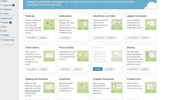This screenshot has height=100, width=179.
Task: Click the Gravatar Hovercards title
Action: (103, 79)
